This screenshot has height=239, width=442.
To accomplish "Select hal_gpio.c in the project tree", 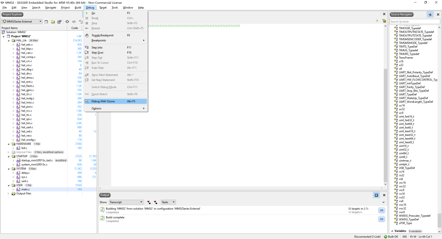I will [x=28, y=90].
